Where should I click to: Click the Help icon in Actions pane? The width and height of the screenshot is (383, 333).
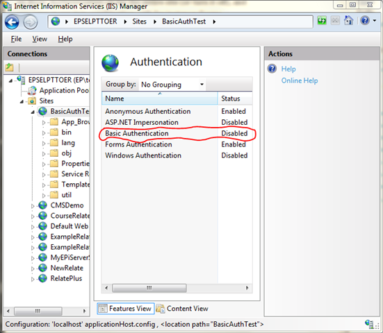[x=272, y=69]
